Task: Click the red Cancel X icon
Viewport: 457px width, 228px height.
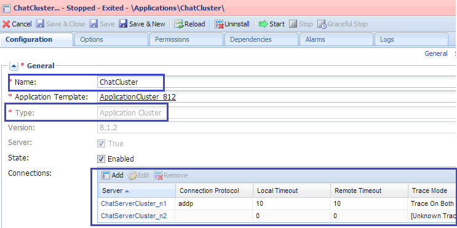Action: (6, 24)
